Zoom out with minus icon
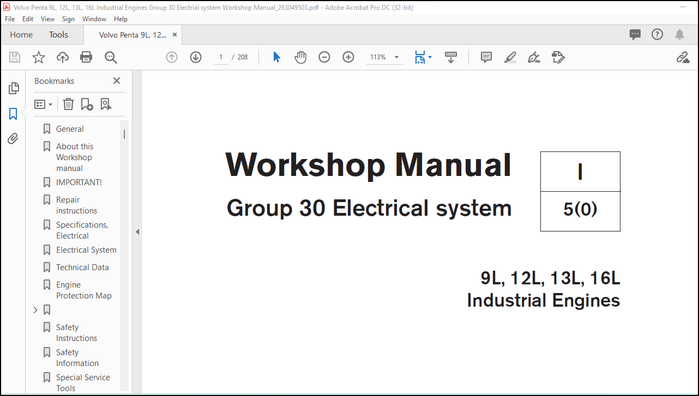This screenshot has height=396, width=699. coord(324,57)
